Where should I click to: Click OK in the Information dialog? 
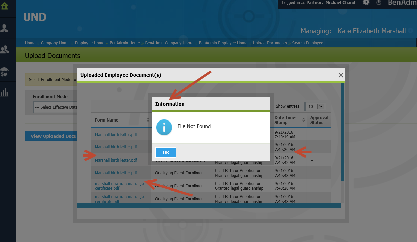pos(166,152)
